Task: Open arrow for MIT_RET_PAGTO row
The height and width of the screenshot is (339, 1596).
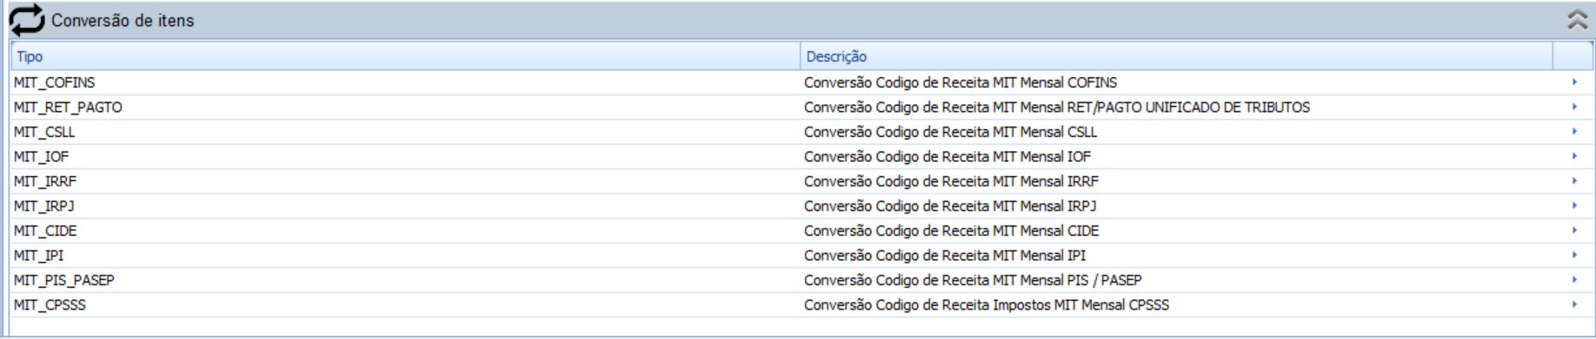Action: coord(1573,107)
